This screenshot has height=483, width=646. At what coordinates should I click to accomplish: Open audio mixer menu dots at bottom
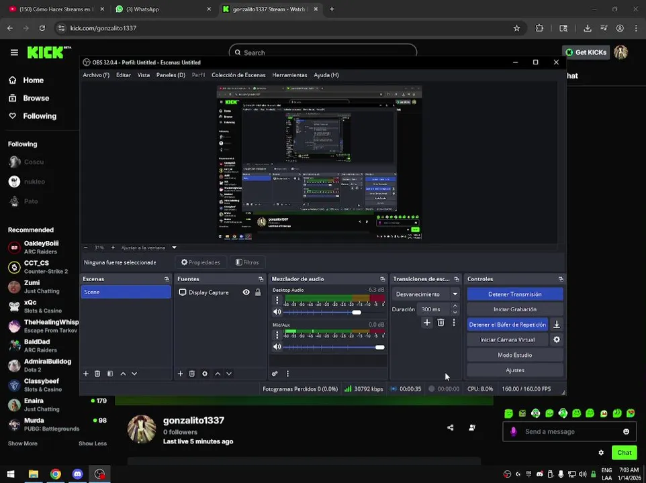[287, 374]
